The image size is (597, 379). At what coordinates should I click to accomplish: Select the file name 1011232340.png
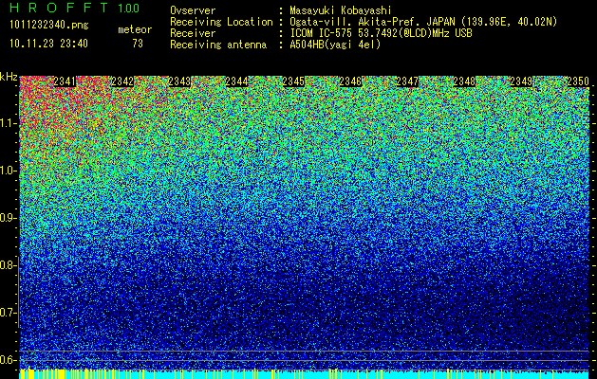(49, 25)
